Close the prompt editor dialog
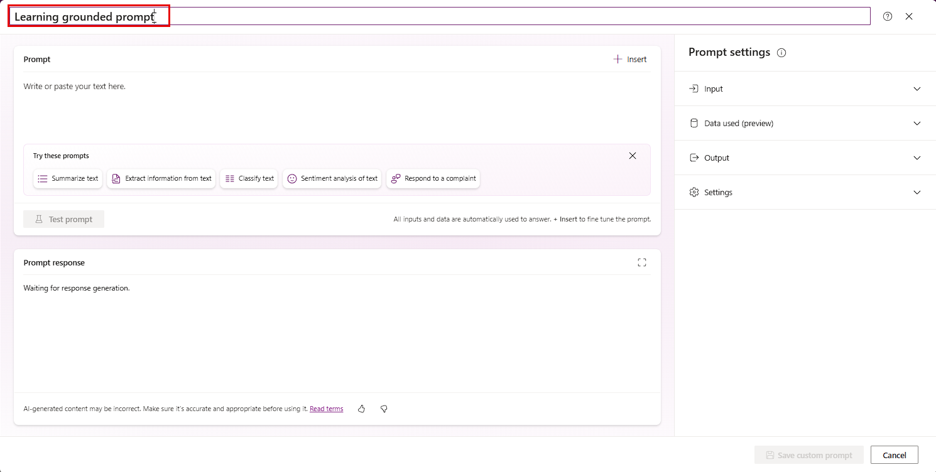 (909, 17)
